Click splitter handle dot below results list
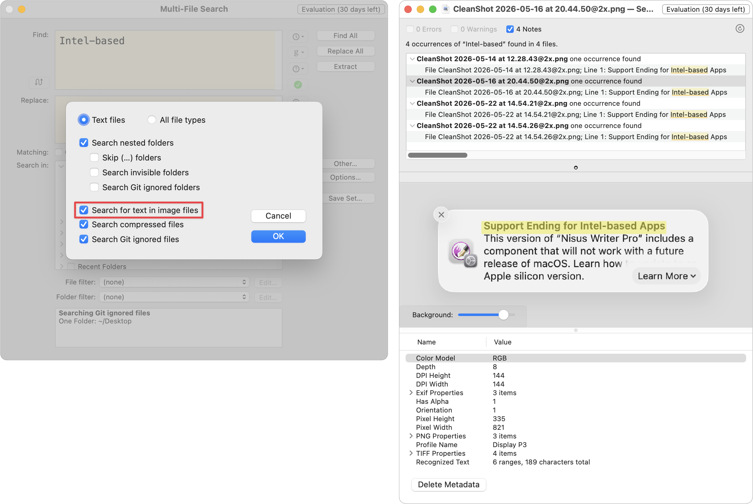753x504 pixels. [x=576, y=168]
